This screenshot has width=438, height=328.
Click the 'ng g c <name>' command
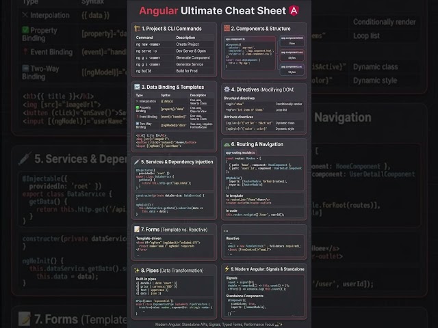pos(148,57)
